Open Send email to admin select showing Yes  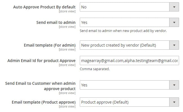(x=129, y=22)
